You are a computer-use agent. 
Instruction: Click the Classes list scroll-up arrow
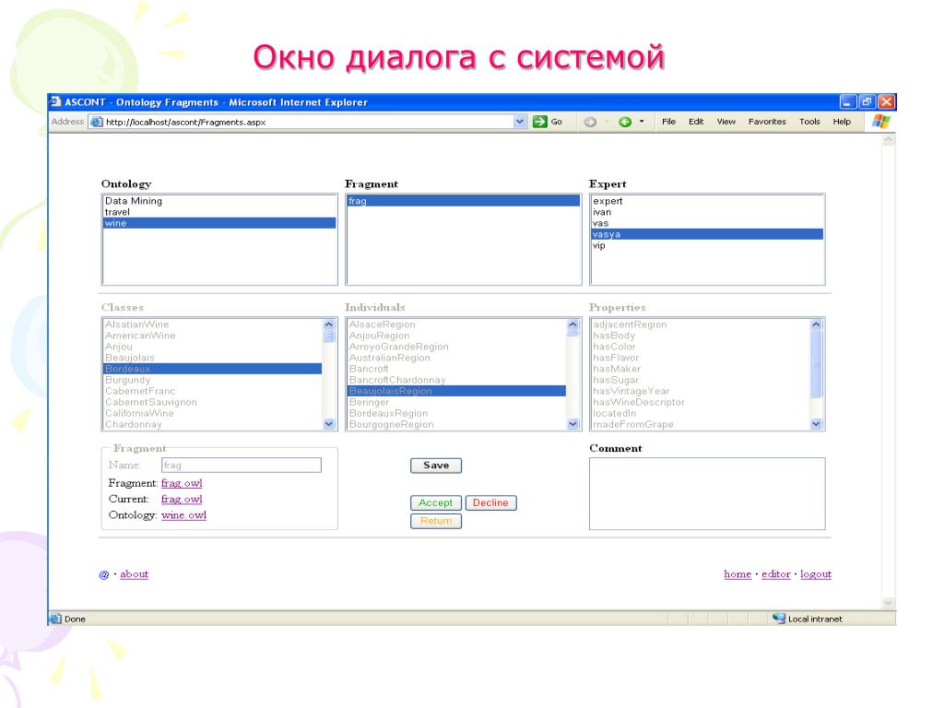(329, 324)
